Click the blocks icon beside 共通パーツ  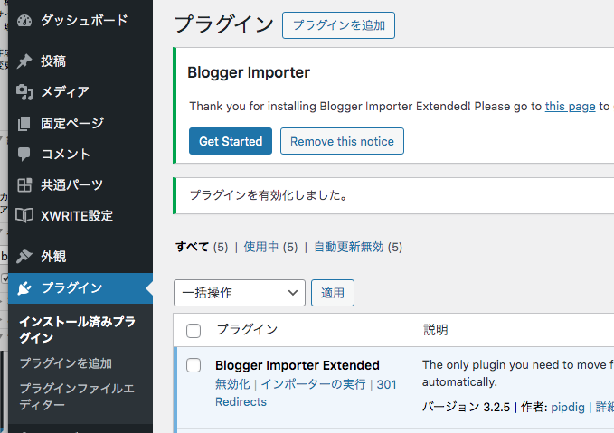(24, 184)
